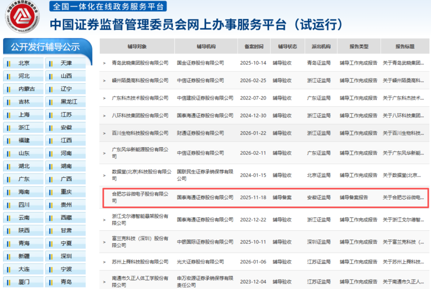Pick 西藏 from the region list
Image resolution: width=431 pixels, height=289 pixels.
[x=66, y=218]
